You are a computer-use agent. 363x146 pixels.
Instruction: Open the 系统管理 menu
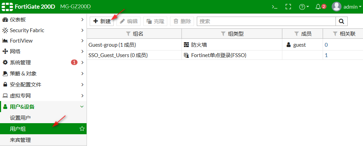(43, 62)
